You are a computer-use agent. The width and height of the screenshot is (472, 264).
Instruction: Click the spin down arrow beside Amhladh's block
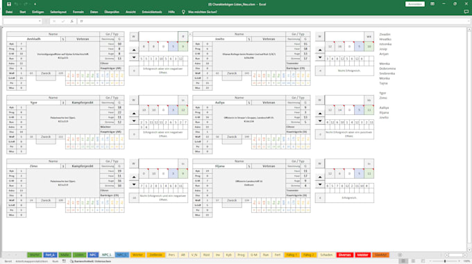134,57
